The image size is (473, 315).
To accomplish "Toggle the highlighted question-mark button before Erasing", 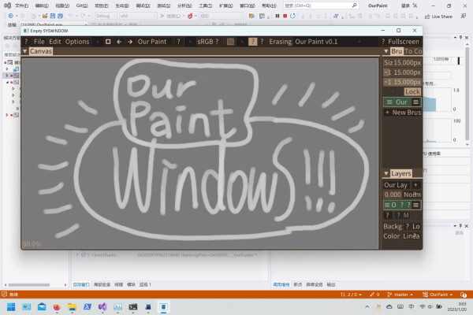I will [x=253, y=42].
